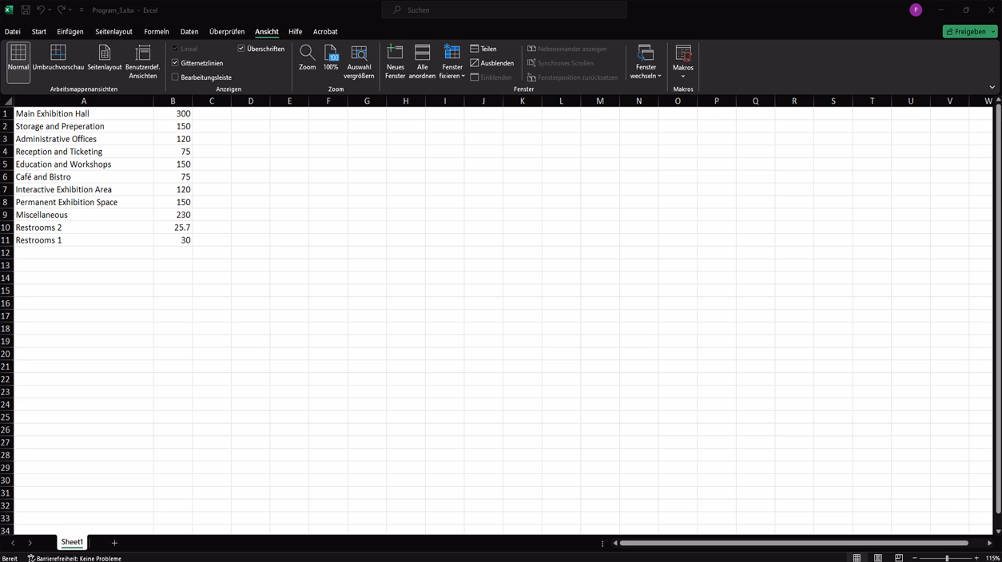This screenshot has width=1002, height=562.
Task: Switch to the Hilfe tab
Action: tap(296, 32)
